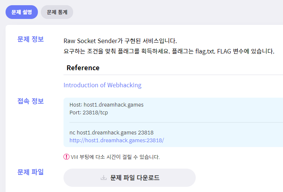Open the Introduction of Webhacking link
Screen dimensions: 283x192
tap(103, 85)
